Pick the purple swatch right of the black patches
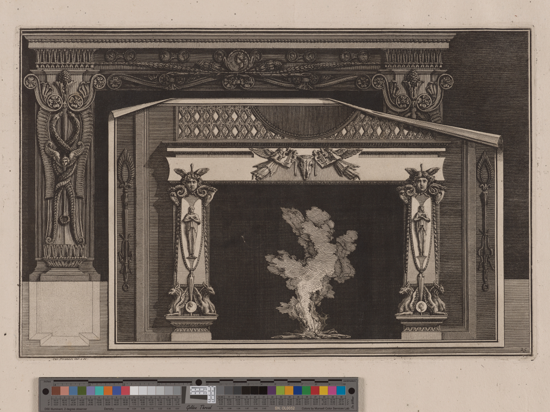 click(271, 390)
